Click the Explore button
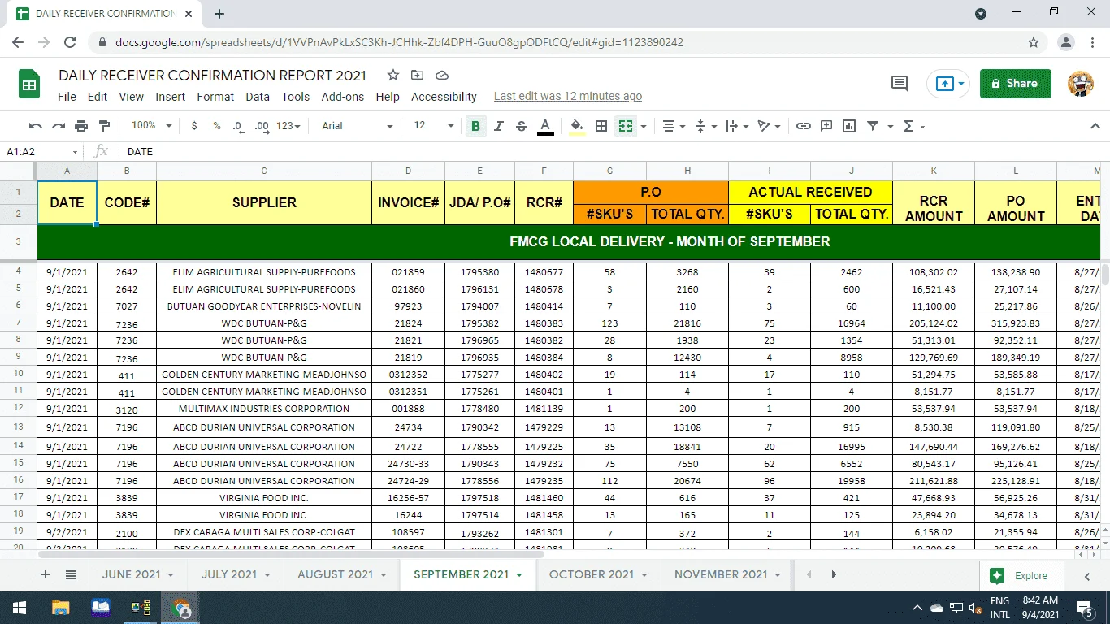 tap(1022, 575)
